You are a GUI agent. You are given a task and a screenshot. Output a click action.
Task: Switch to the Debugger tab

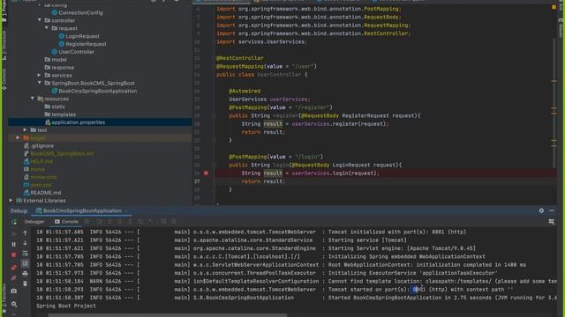pos(34,222)
